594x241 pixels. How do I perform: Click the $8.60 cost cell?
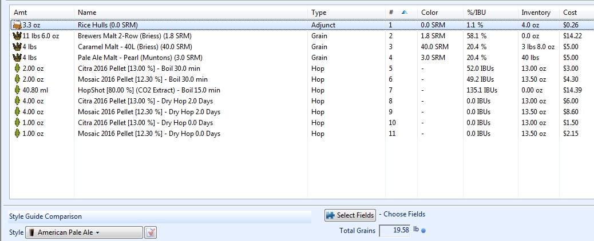pos(571,112)
